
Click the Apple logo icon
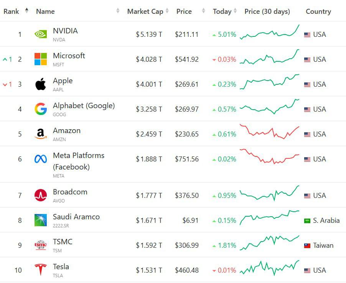coord(41,84)
